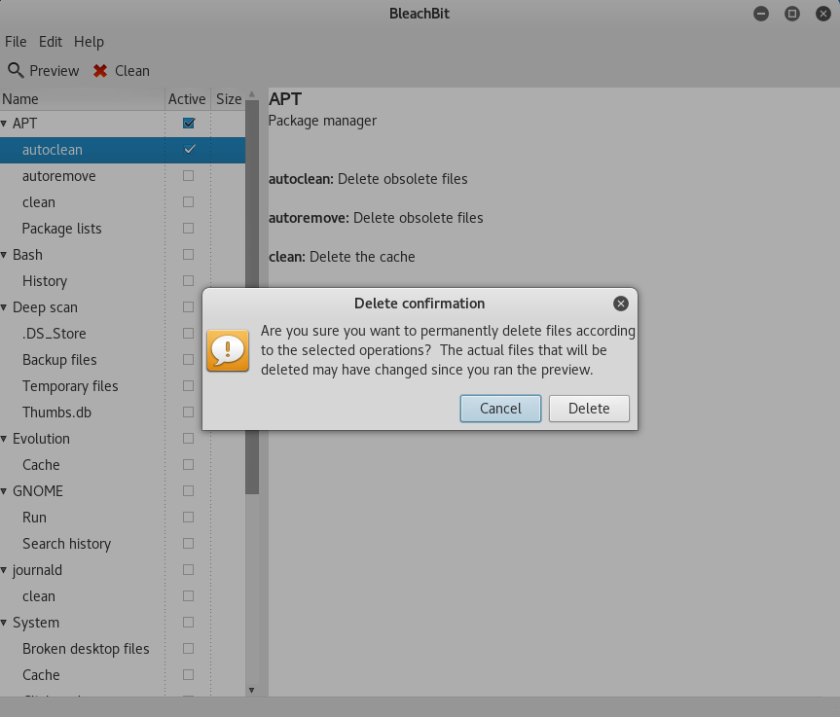The image size is (840, 717).
Task: Open the Edit menu
Action: 51,42
